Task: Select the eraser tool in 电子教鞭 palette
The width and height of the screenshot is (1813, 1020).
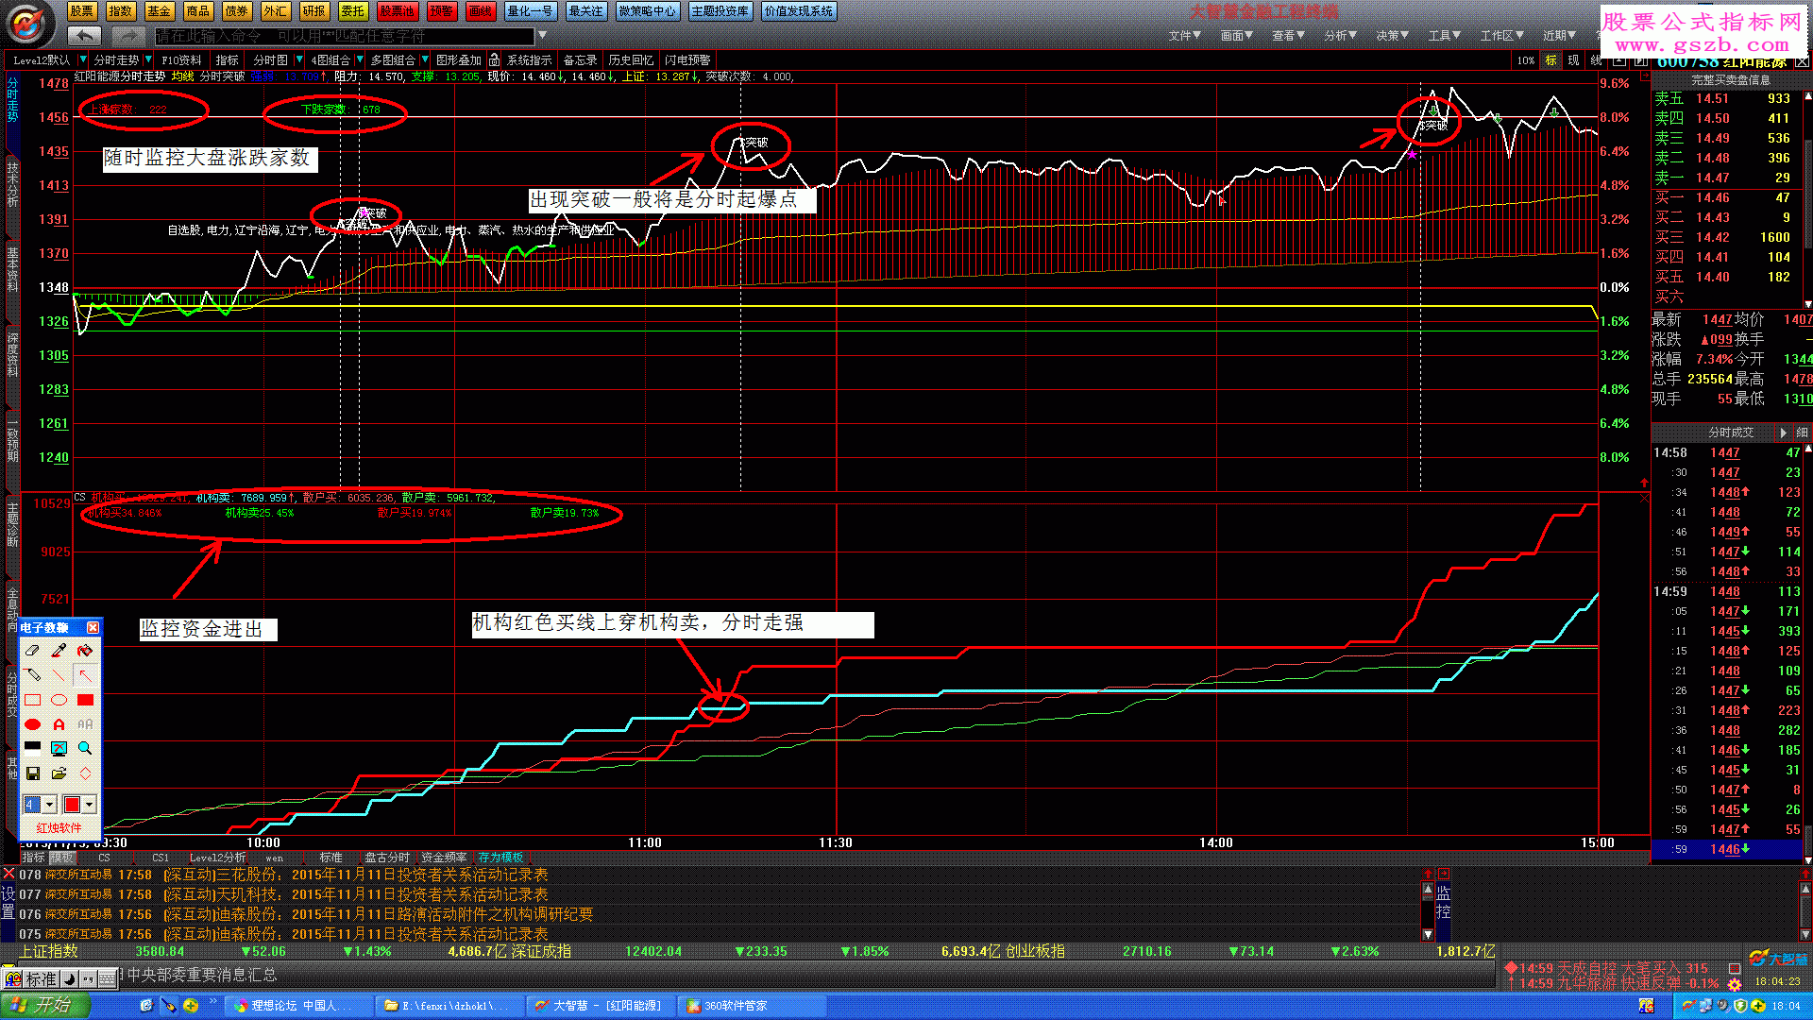Action: click(x=32, y=651)
